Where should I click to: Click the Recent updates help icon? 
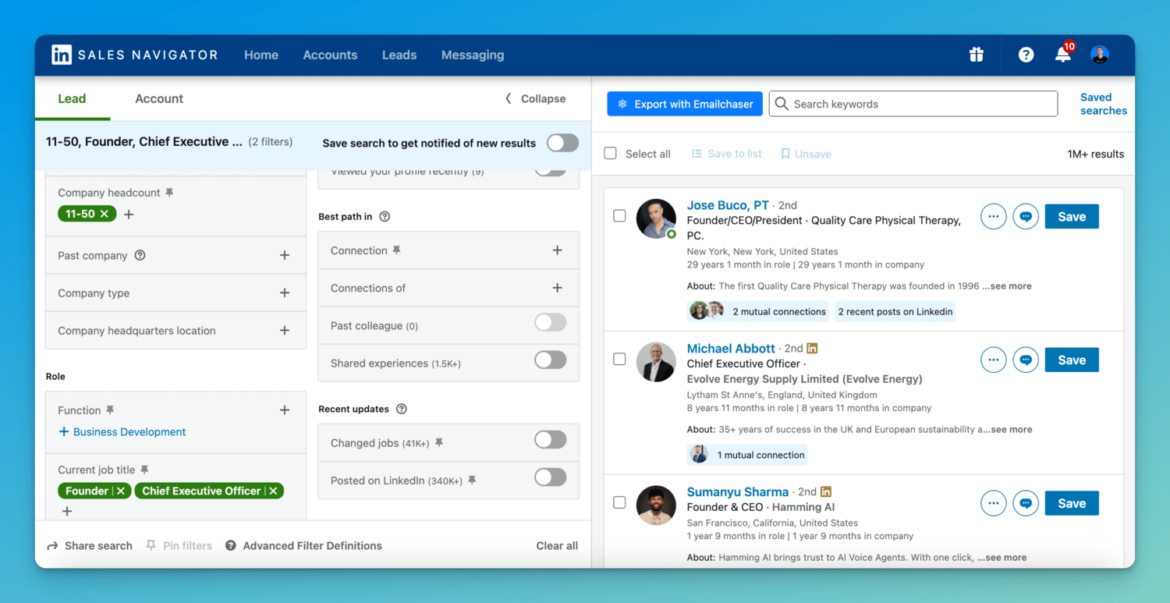[x=402, y=409]
